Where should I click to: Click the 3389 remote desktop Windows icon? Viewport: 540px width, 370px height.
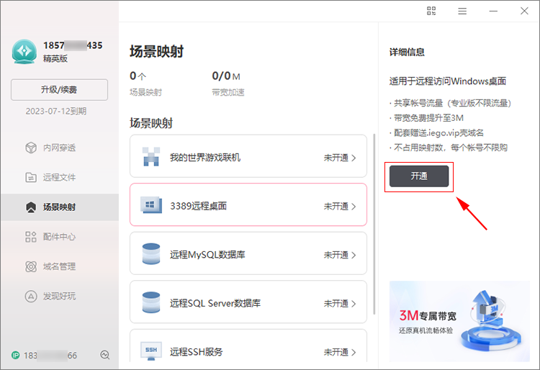(151, 206)
